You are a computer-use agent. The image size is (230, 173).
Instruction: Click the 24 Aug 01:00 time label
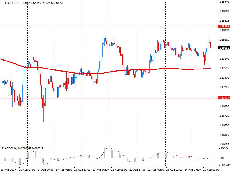(x=174, y=170)
